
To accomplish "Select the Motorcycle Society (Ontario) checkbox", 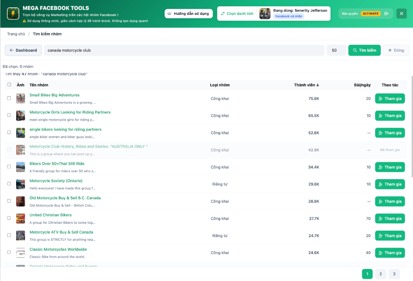I will [9, 184].
